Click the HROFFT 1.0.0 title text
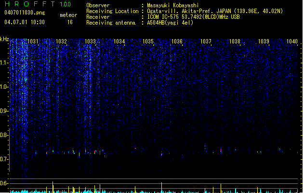 (38, 4)
